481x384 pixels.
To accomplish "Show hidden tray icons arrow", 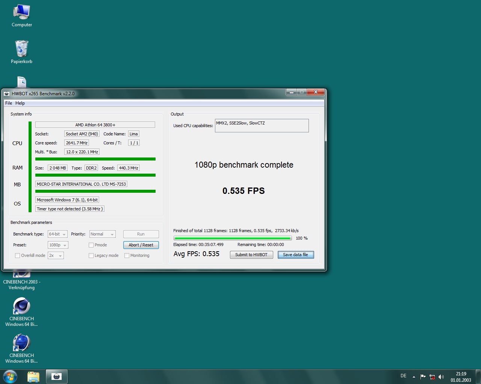I will coord(414,376).
